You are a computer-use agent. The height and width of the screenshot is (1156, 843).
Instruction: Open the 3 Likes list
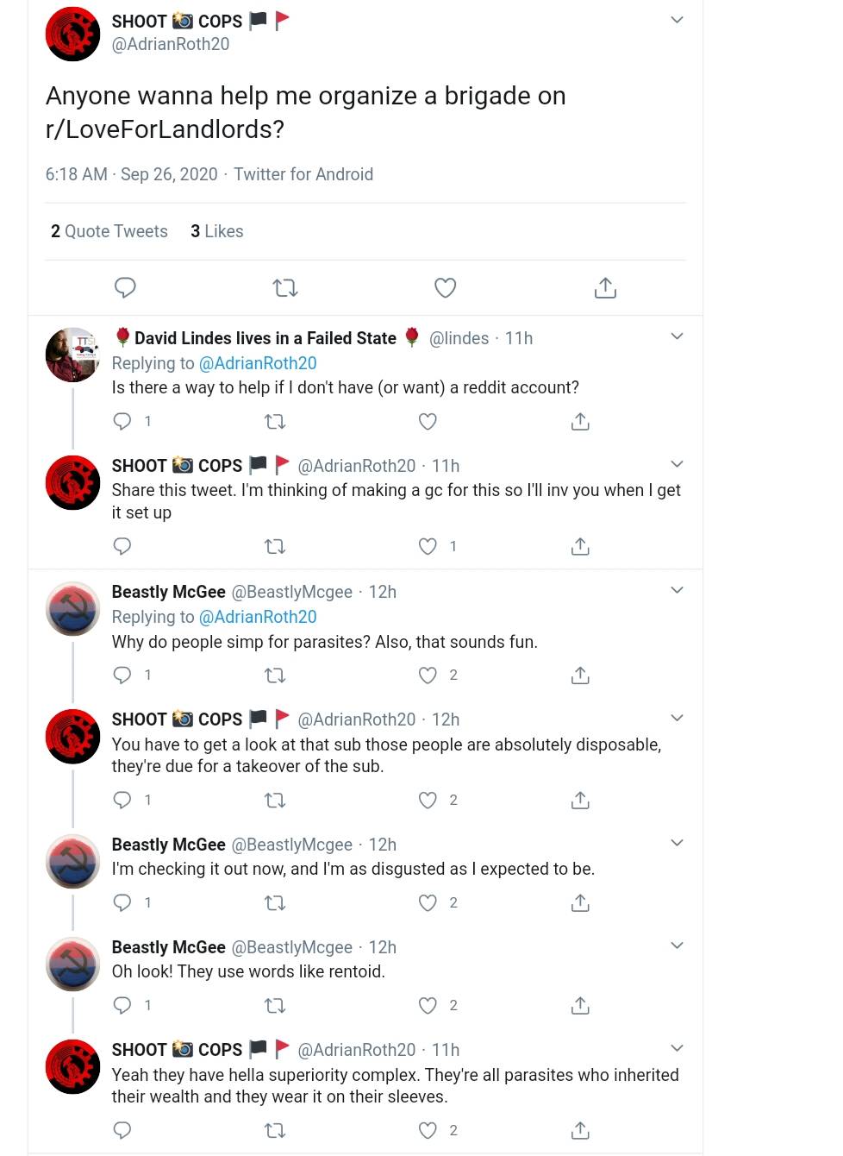pyautogui.click(x=216, y=231)
